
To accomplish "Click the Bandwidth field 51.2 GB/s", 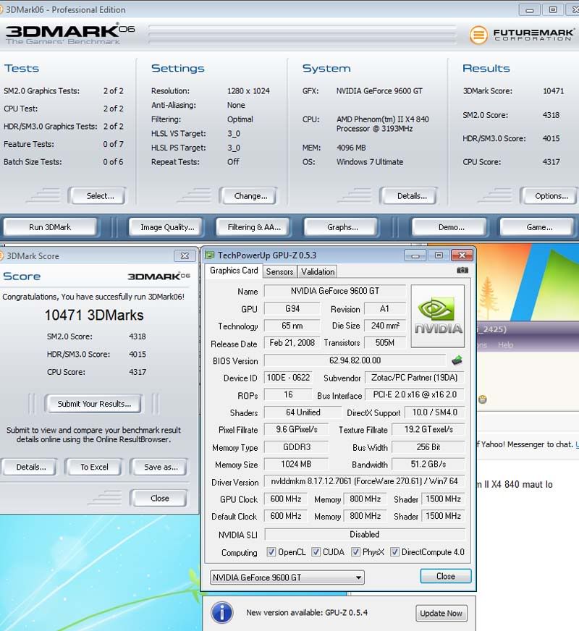I will (428, 464).
